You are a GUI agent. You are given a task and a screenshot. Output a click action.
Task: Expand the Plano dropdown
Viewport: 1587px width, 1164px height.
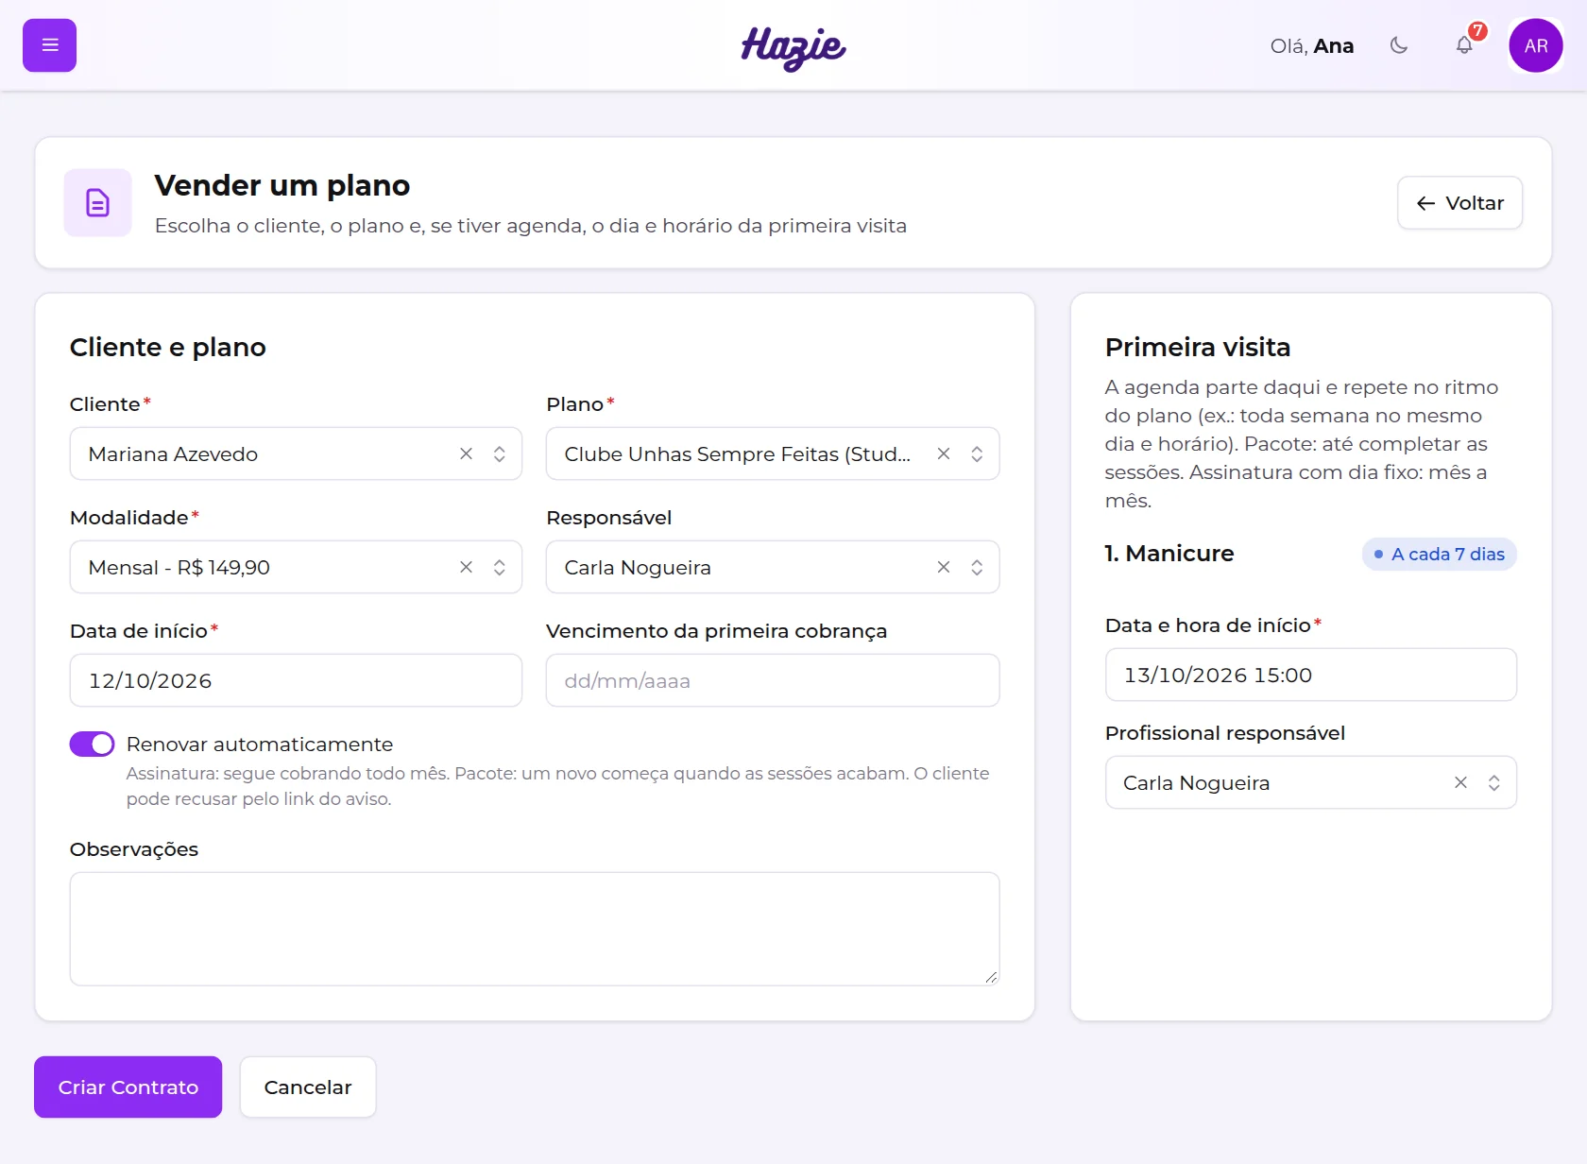point(977,454)
